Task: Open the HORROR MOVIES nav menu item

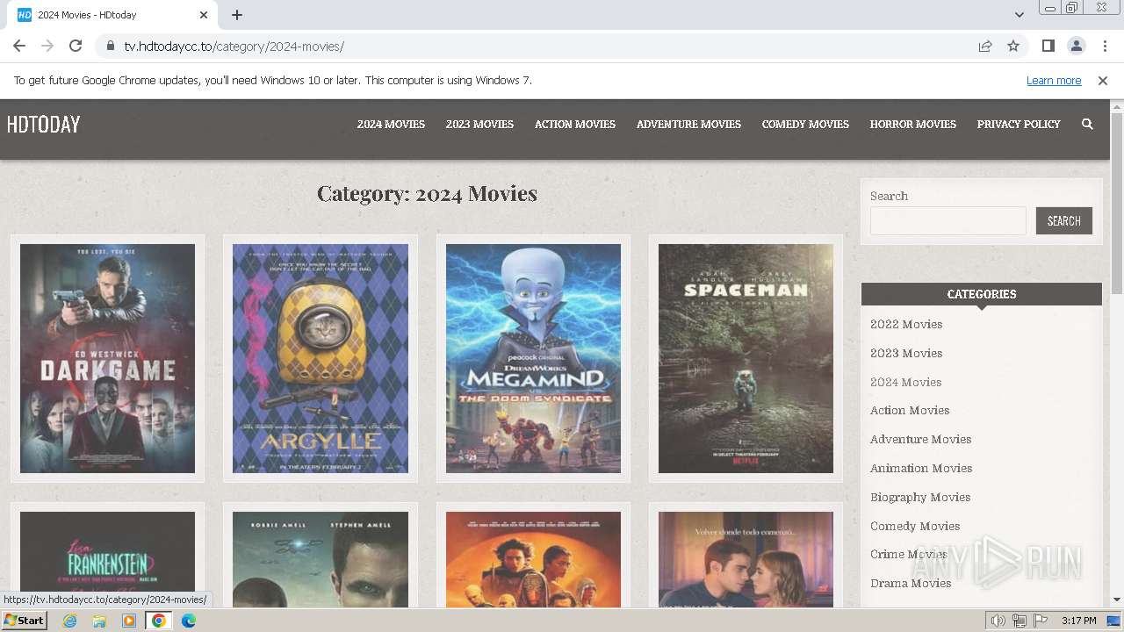Action: pos(913,125)
